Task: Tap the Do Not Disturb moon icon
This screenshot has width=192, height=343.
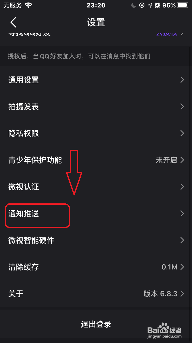Action: (x=134, y=5)
